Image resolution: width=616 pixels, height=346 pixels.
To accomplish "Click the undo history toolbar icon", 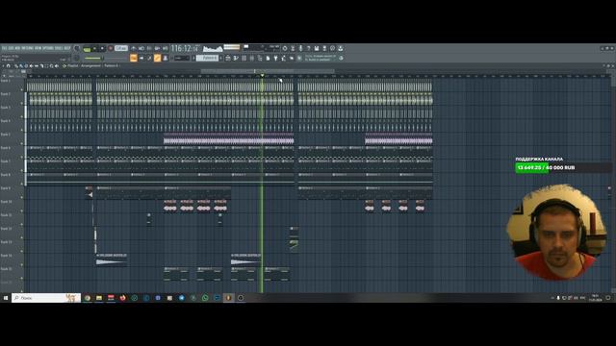I will [285, 48].
